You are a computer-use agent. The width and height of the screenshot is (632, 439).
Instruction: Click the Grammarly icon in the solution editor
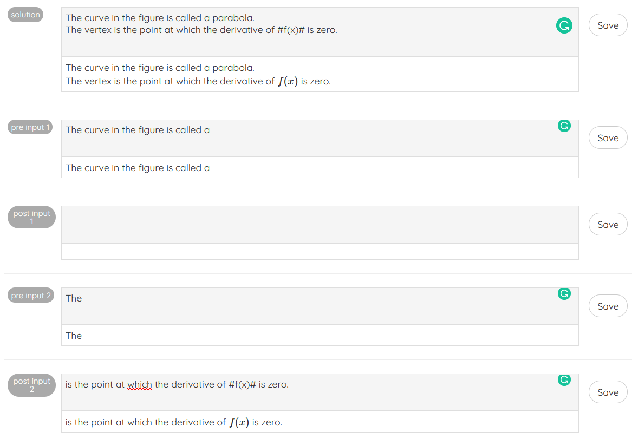(564, 25)
